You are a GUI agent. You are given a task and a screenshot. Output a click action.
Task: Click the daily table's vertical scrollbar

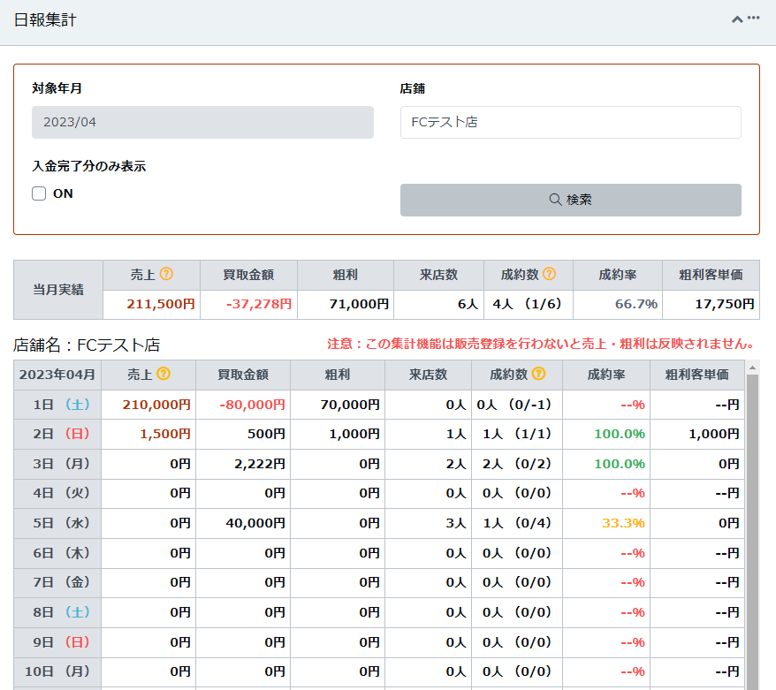(x=752, y=530)
